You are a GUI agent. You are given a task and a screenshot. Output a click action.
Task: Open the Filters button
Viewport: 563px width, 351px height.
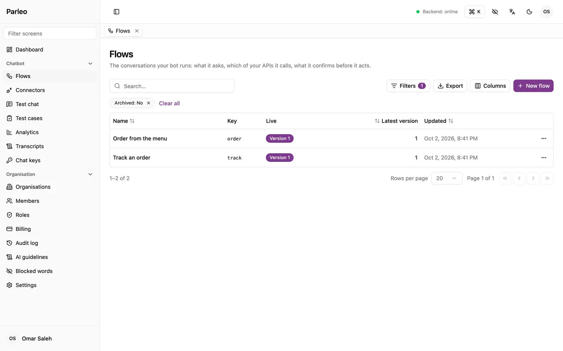[408, 86]
